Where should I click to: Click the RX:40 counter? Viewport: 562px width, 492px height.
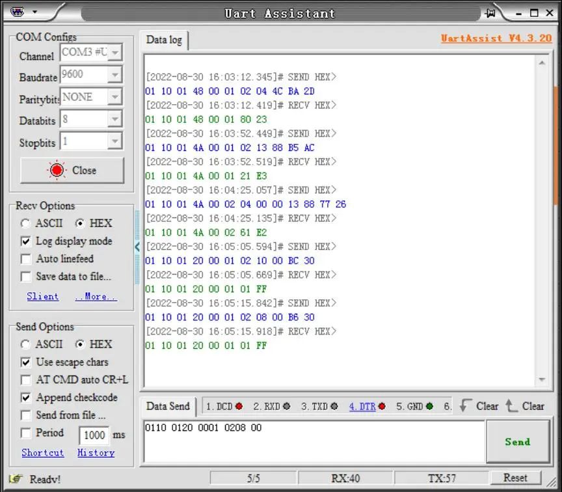coord(345,478)
